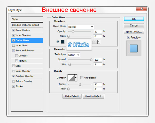
Task: Close the Layer Style dialog
Action: click(142, 9)
